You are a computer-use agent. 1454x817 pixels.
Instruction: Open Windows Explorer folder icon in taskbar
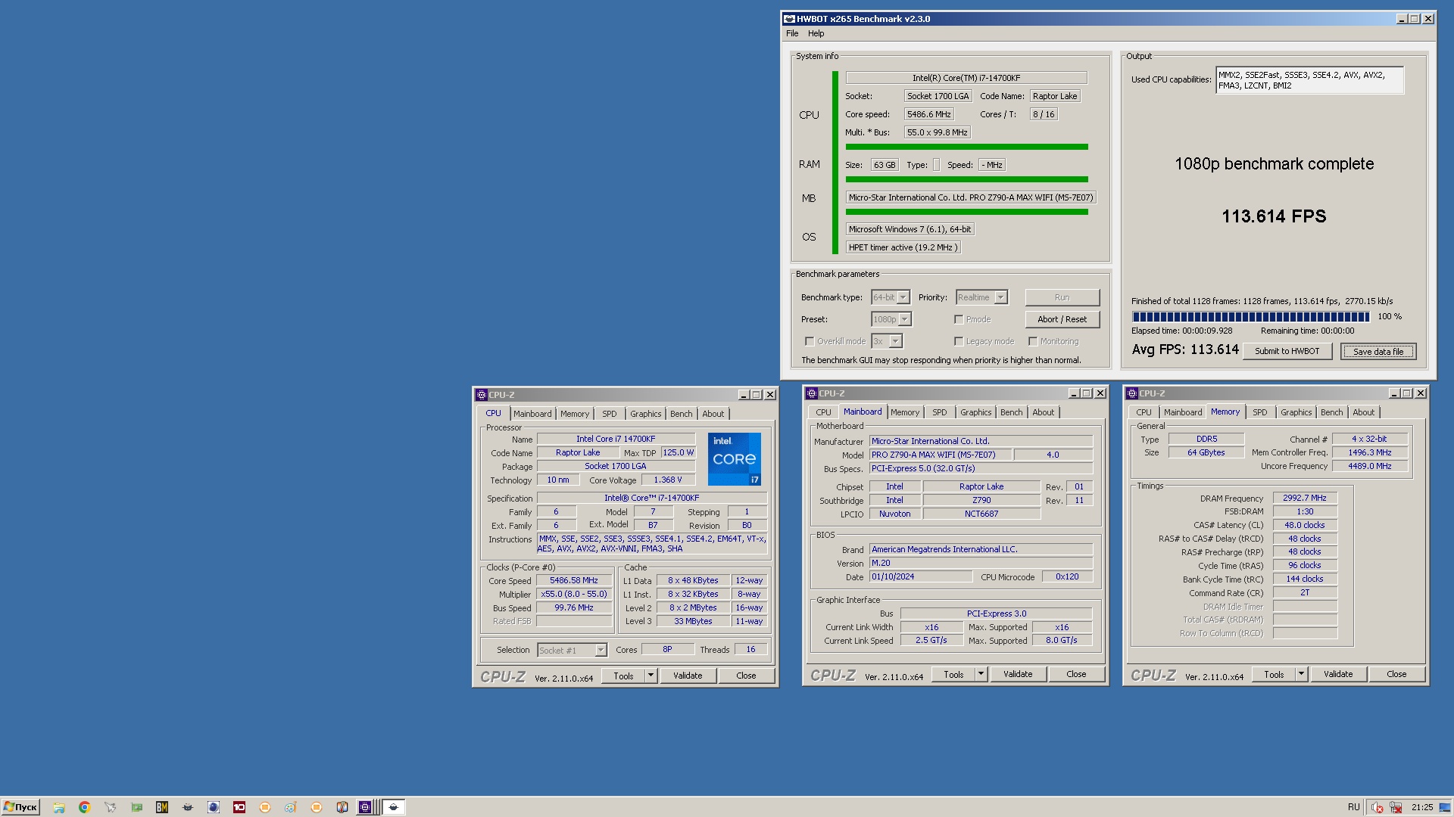[x=59, y=807]
